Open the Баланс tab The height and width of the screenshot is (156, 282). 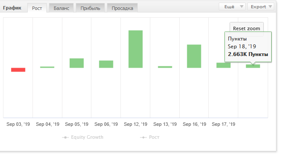(x=62, y=8)
